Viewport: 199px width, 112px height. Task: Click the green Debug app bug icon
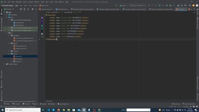tap(160, 6)
